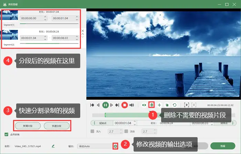
Task: Copy the current segment
Action: 167,105
